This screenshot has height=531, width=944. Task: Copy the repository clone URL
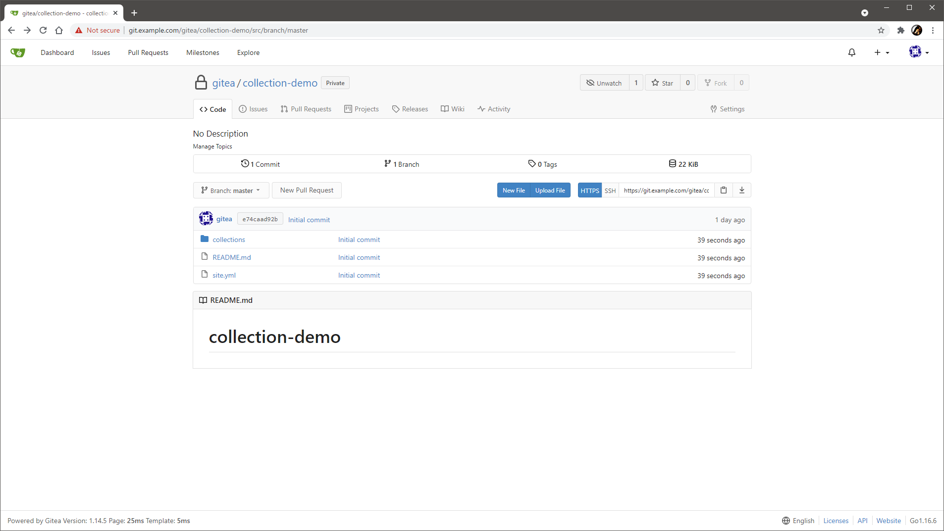723,190
